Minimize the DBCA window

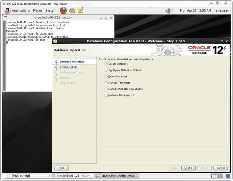(x=217, y=41)
